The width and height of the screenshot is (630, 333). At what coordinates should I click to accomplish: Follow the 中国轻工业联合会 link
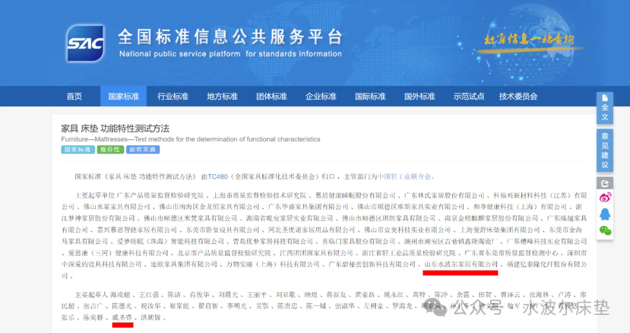click(x=404, y=176)
